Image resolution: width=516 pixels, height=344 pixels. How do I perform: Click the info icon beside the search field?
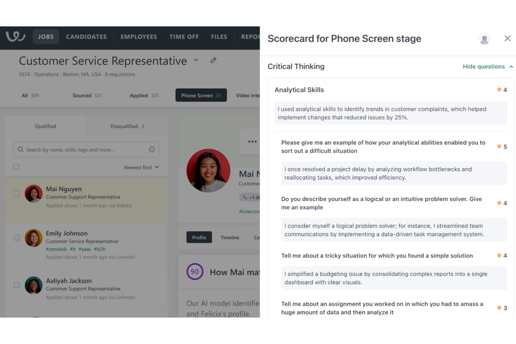point(152,149)
